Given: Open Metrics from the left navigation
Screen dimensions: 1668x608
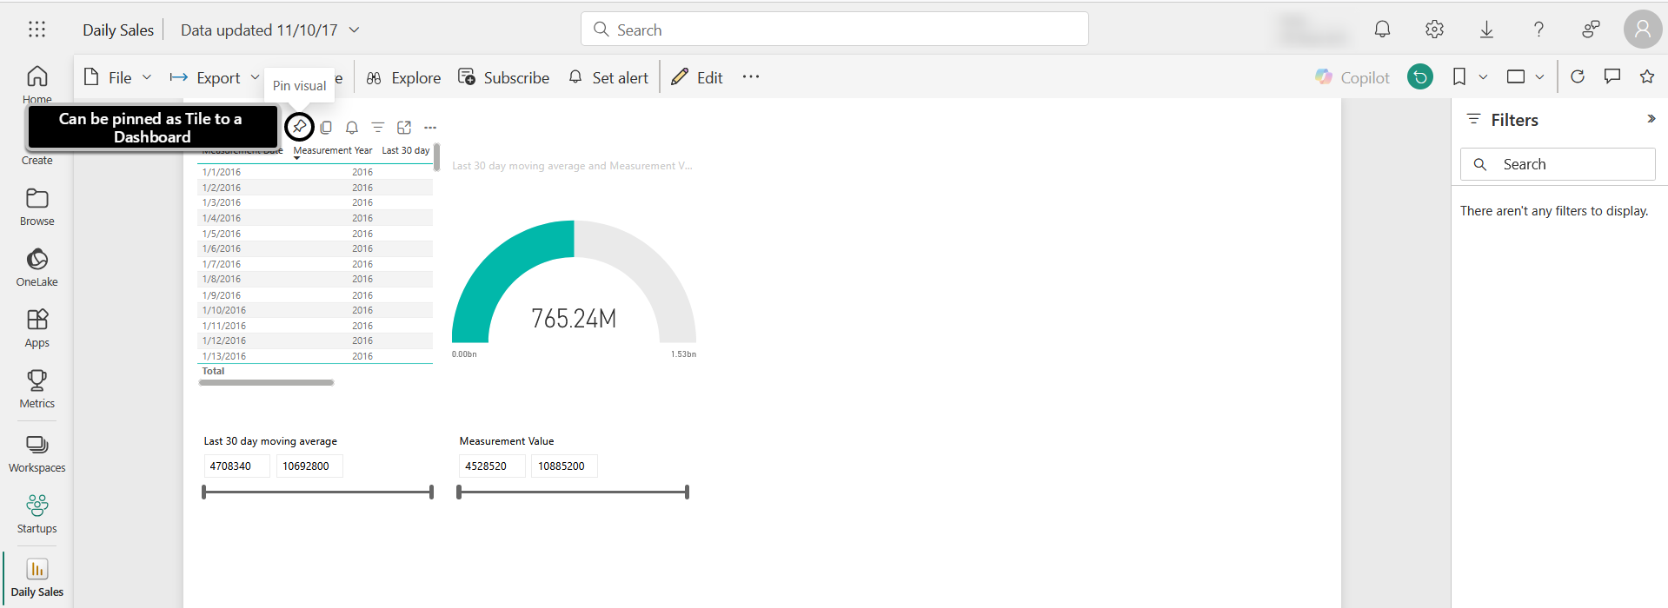Looking at the screenshot, I should (x=37, y=388).
